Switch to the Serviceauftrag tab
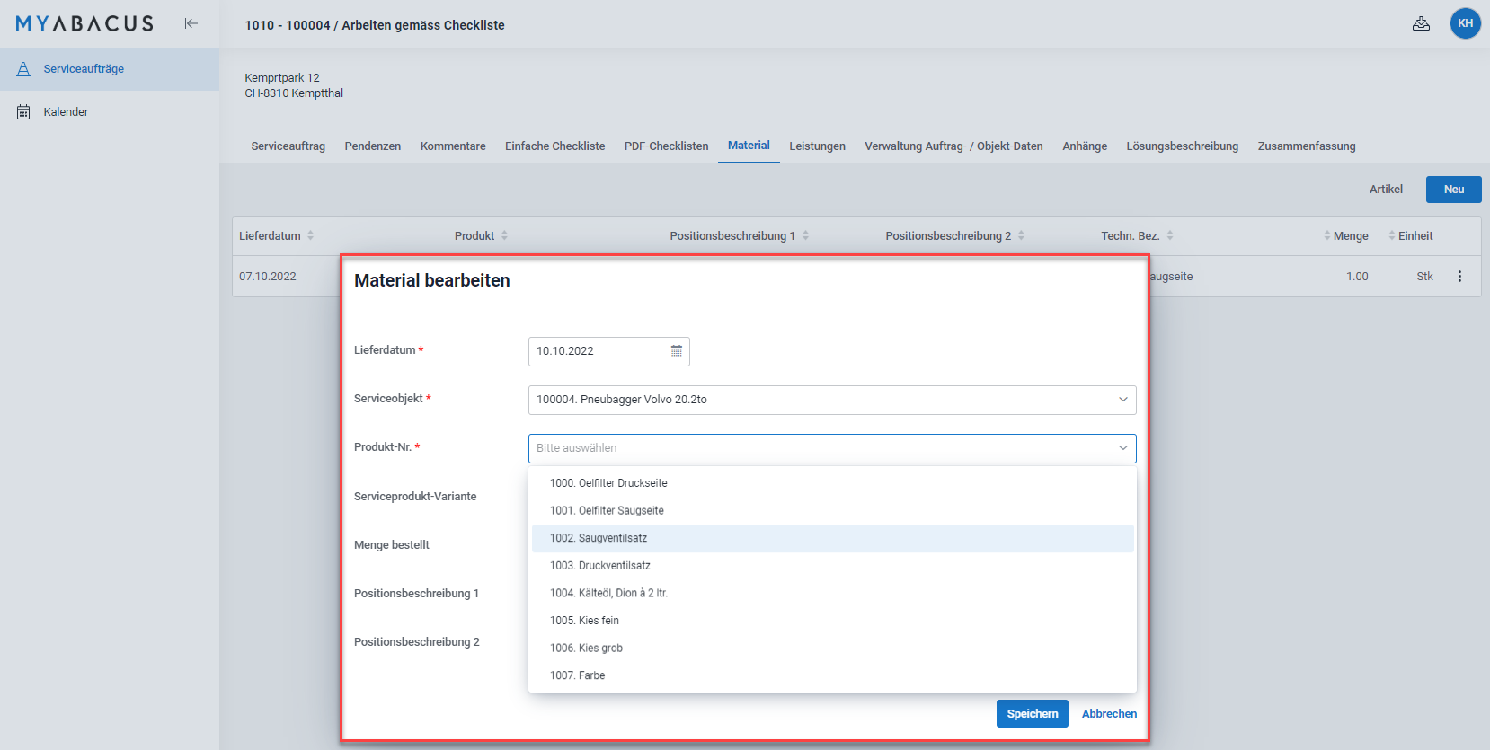This screenshot has height=750, width=1490. coord(288,146)
